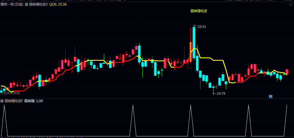The height and width of the screenshot is (138, 294).
Task: Click the 弱转强: 1.00 value
Action: (34, 101)
